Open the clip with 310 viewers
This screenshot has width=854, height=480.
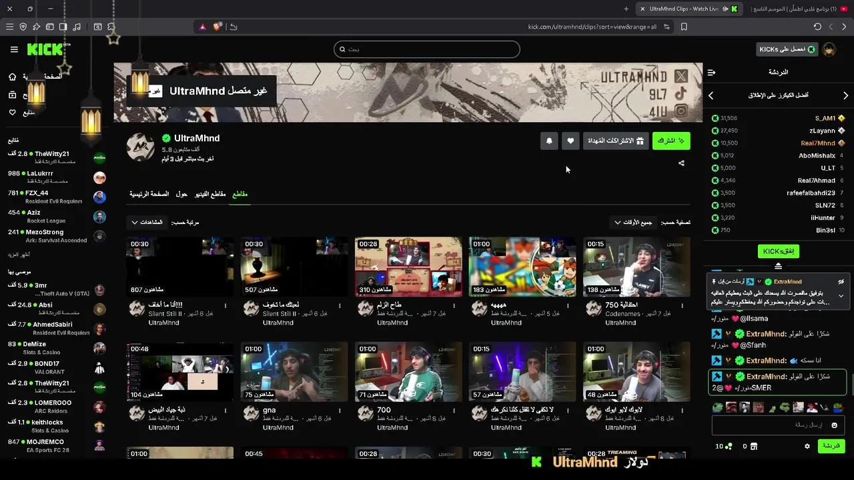click(x=408, y=267)
